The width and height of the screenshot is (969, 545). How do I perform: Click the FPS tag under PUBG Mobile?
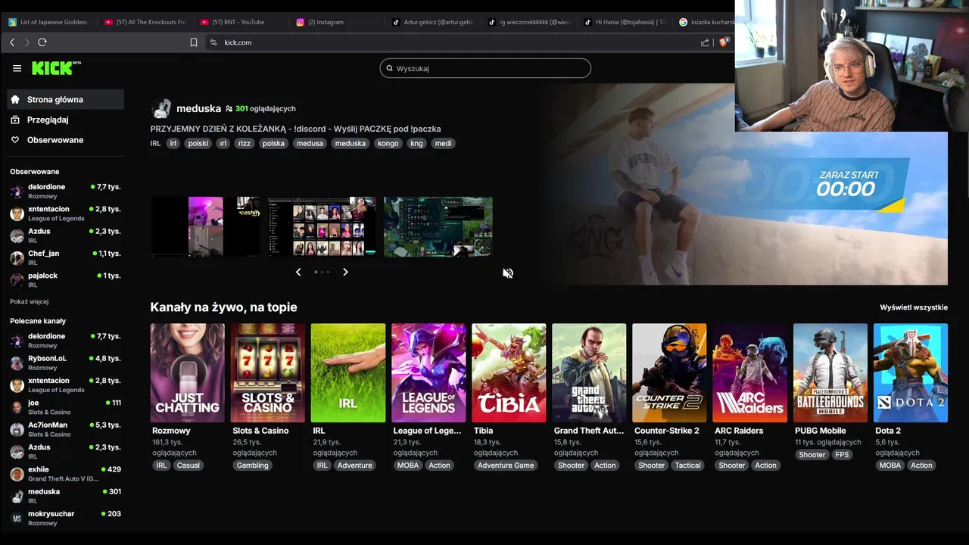click(x=842, y=455)
